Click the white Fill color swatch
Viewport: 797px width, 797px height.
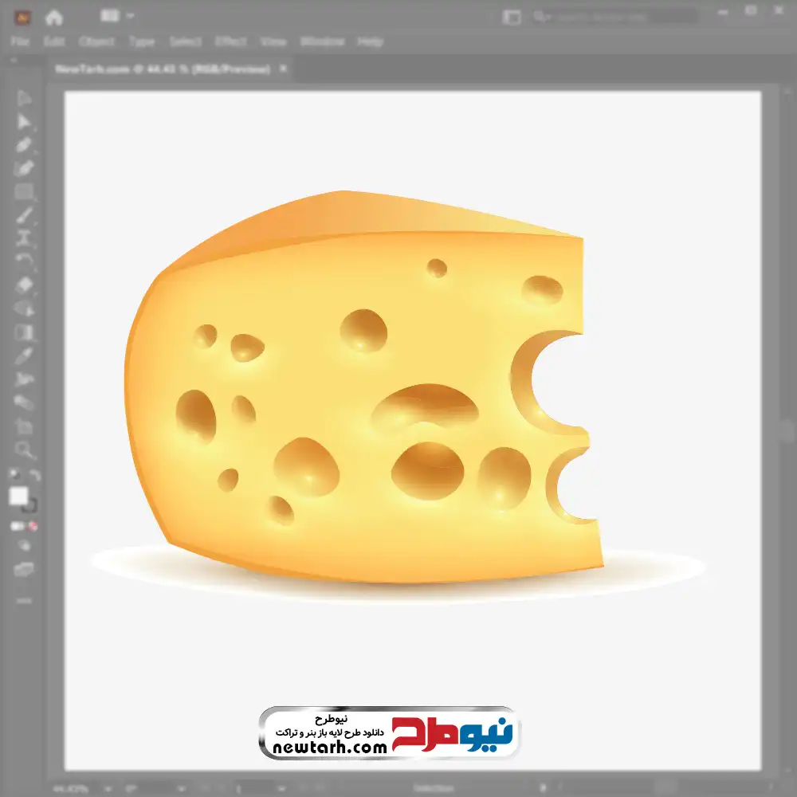[19, 497]
